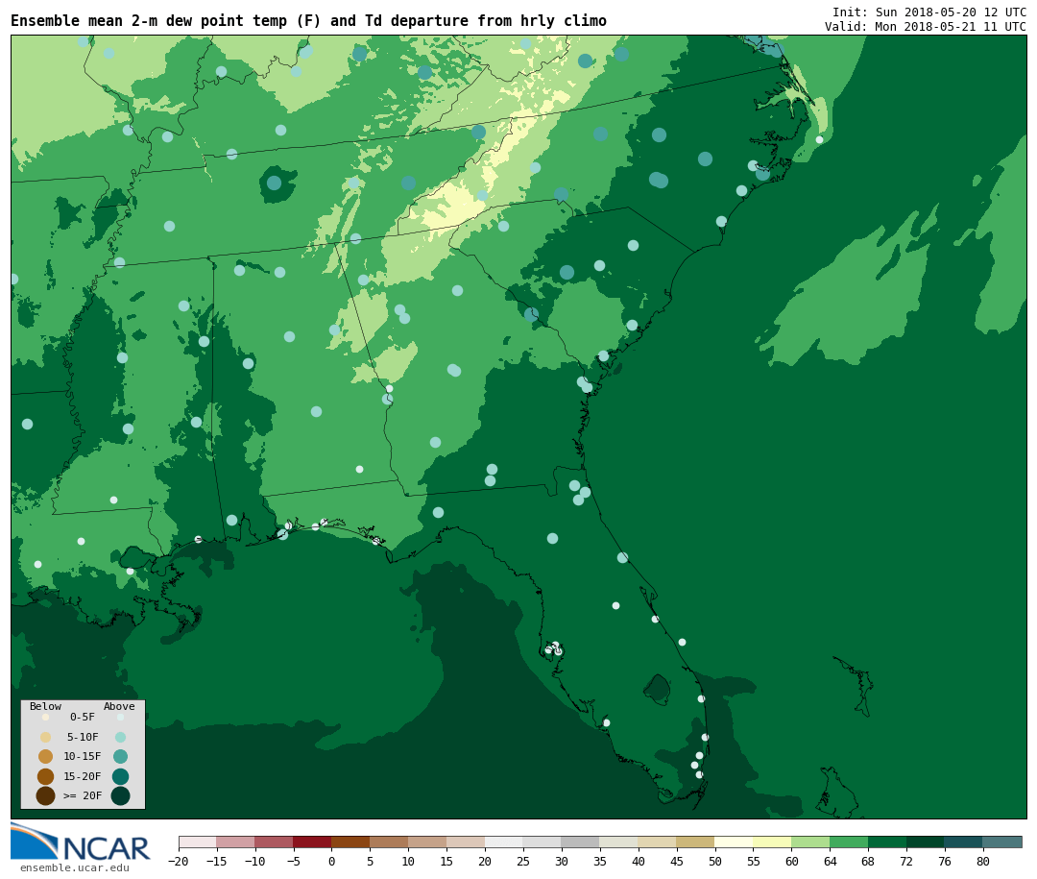Pick the Below 15-20F brown legend circle
Viewport: 1037px width, 879px height.
(46, 776)
